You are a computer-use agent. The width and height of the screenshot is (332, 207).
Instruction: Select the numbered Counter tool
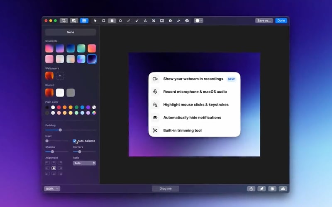[x=170, y=21]
